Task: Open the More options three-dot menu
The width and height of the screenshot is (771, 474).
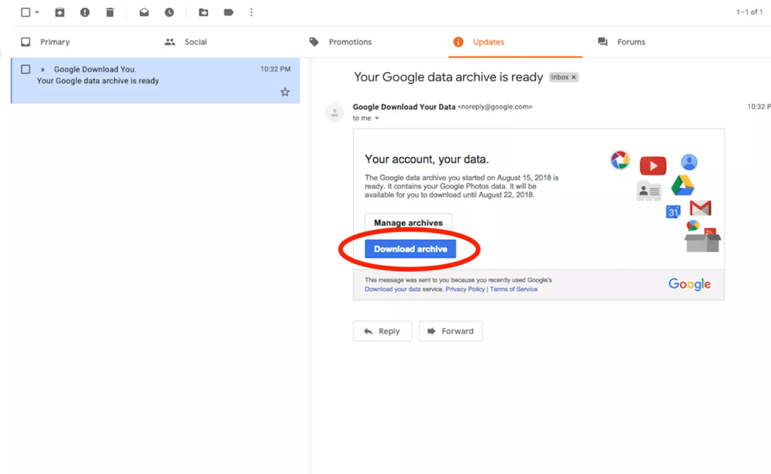Action: click(x=251, y=12)
